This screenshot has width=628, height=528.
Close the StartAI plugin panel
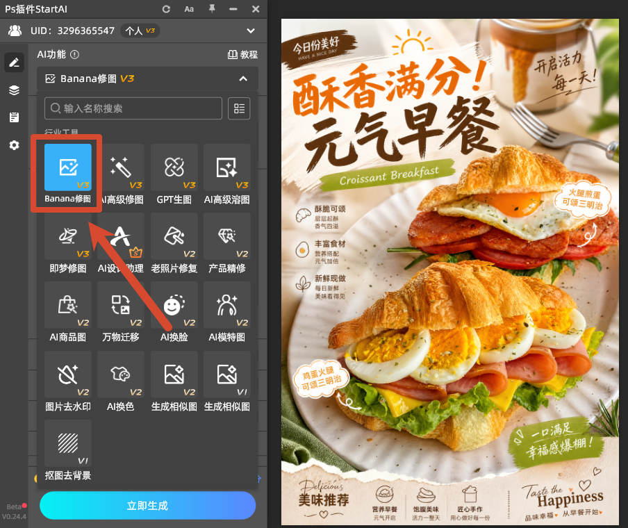(256, 9)
